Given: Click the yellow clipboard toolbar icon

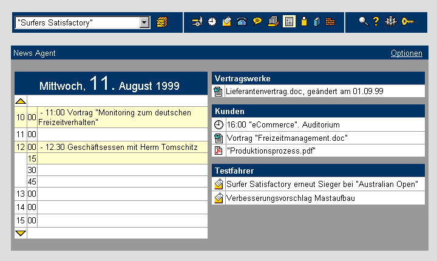Looking at the screenshot, I should pos(304,21).
